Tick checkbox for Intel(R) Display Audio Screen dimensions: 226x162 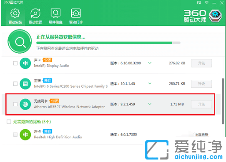coord(15,63)
